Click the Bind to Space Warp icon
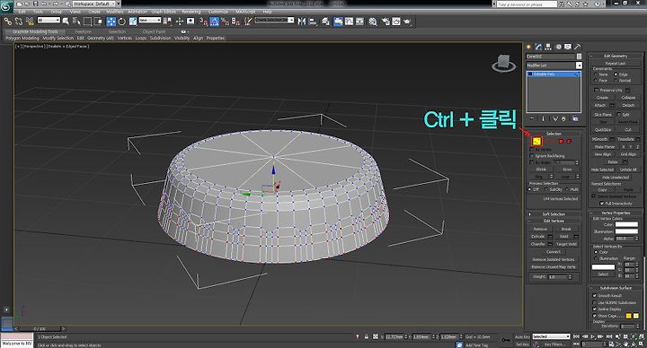 30,21
